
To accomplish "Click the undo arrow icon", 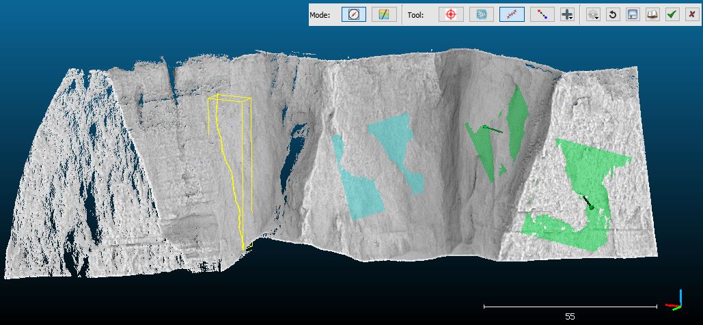I will tap(613, 14).
